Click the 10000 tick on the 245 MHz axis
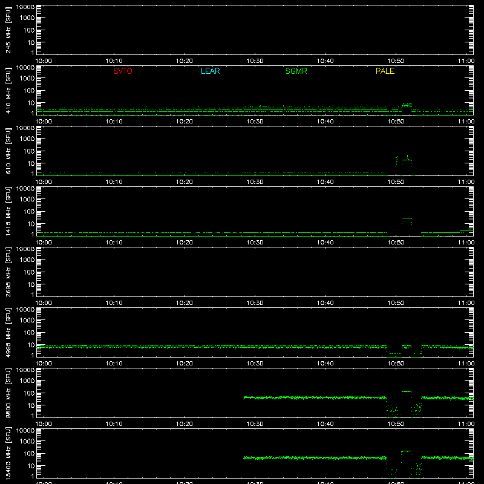Viewport: 484px width, 484px height. (25, 7)
